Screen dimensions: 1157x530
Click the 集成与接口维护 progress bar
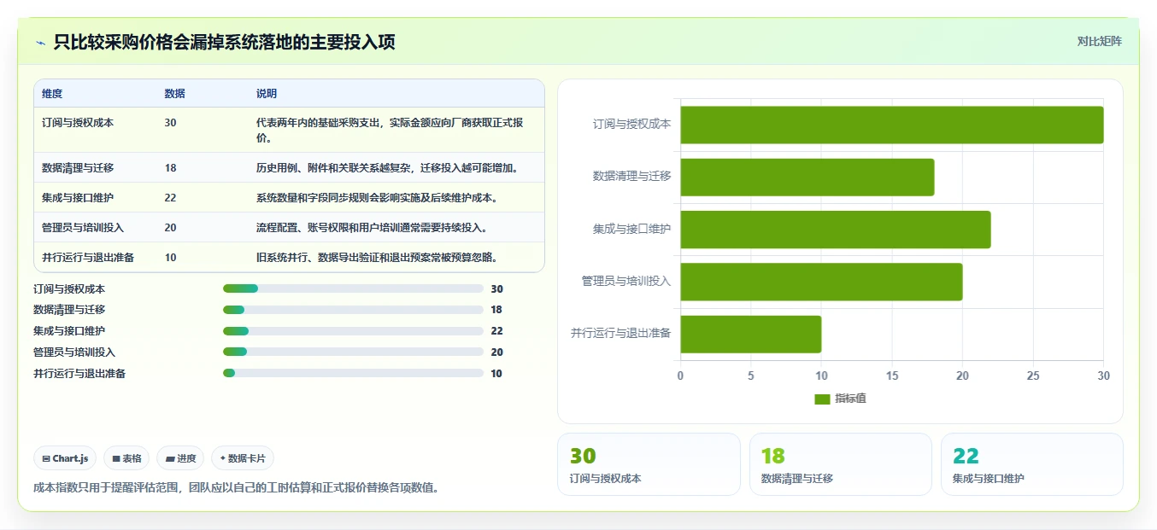[353, 331]
